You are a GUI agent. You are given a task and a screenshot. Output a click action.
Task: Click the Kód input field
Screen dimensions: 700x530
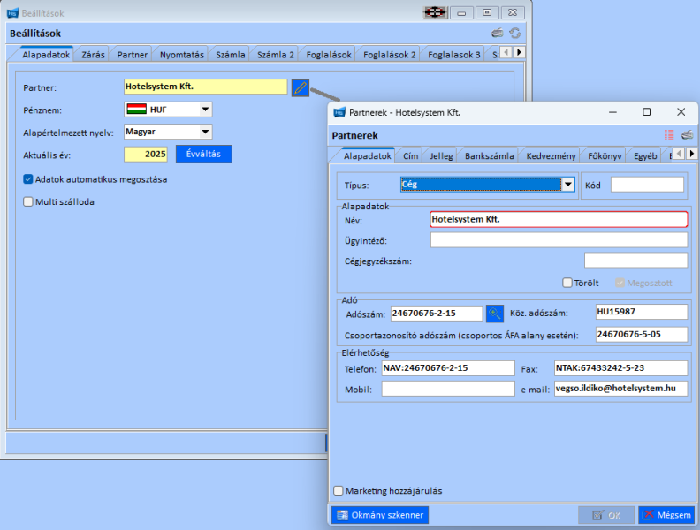pyautogui.click(x=647, y=185)
